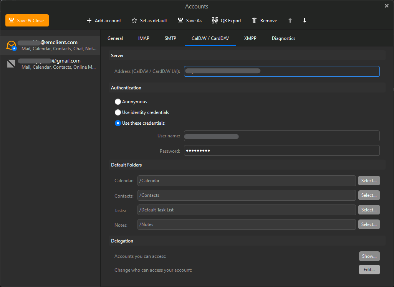Focus the Password input field

pos(281,151)
